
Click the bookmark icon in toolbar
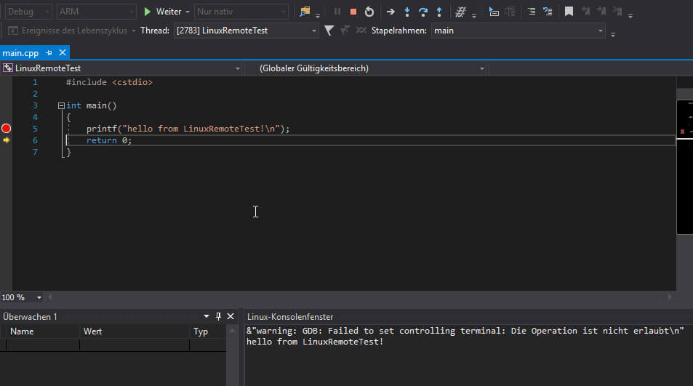pos(569,12)
